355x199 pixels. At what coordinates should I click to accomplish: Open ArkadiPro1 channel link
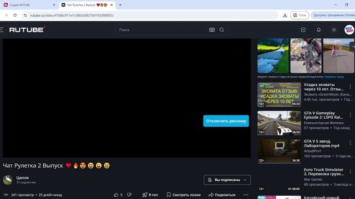click(x=313, y=151)
